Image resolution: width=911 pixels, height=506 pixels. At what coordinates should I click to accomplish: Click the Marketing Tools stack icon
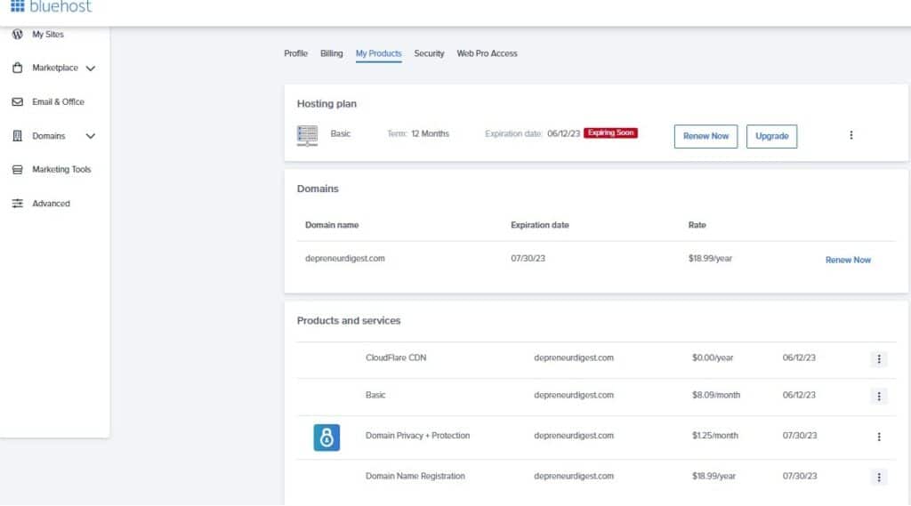[17, 170]
